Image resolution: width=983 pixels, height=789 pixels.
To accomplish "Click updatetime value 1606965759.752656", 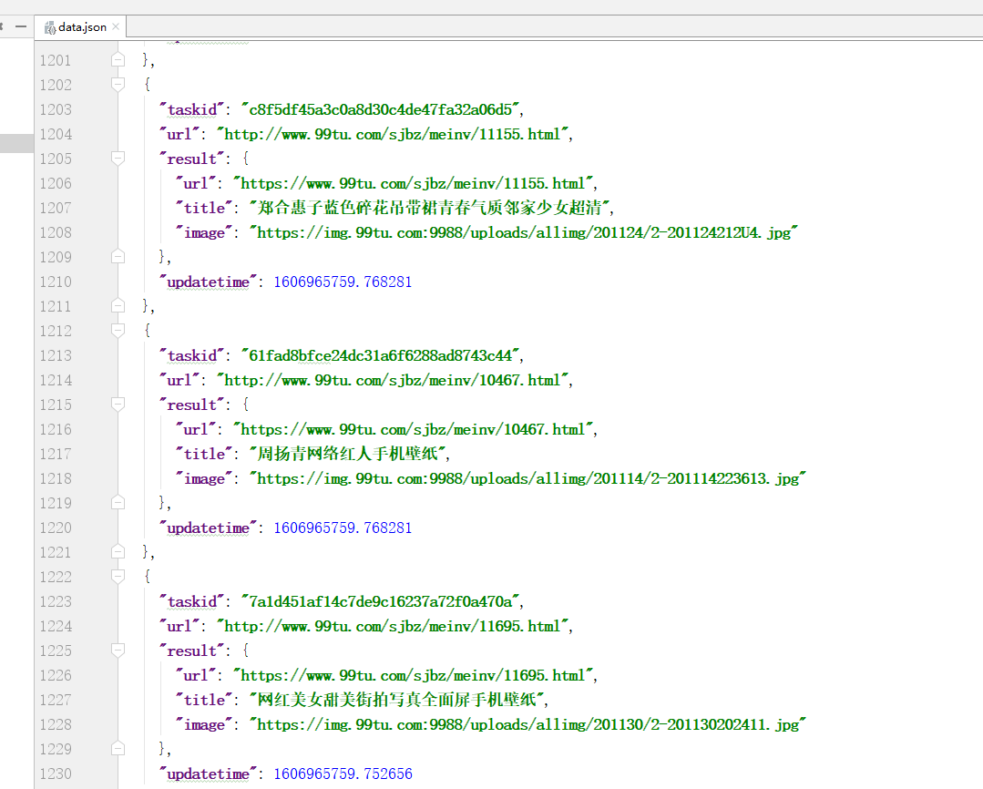I will coord(343,774).
